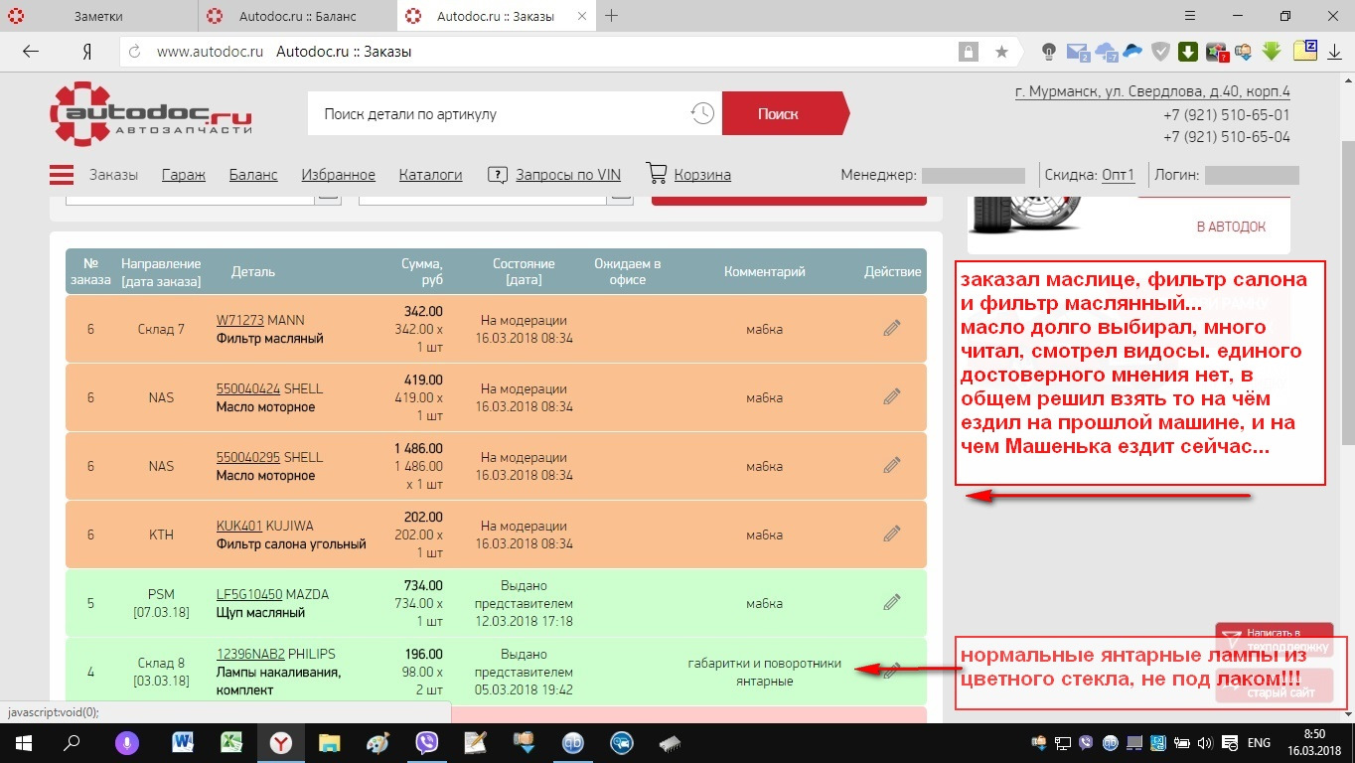
Task: Click the KUK401 part number link
Action: 238,526
